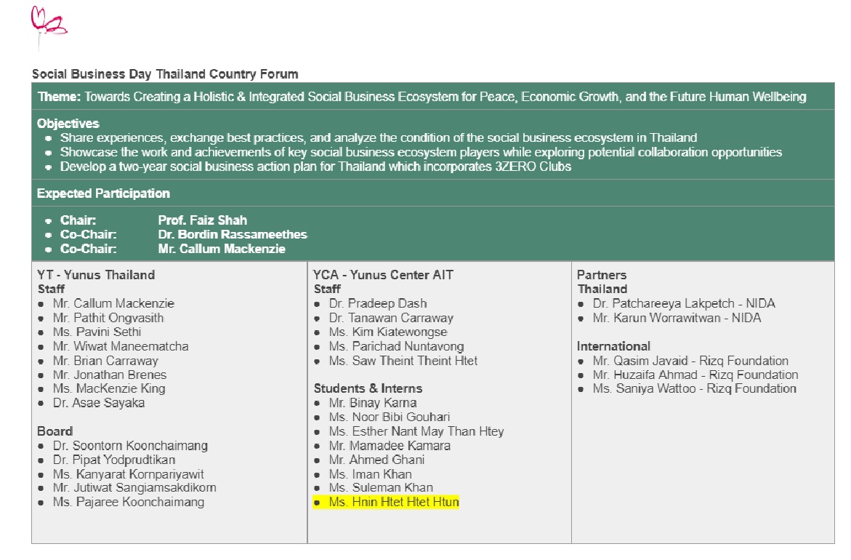Select Chair name Prof. Faiz Shah
Screen dimensions: 851x560
(x=202, y=220)
